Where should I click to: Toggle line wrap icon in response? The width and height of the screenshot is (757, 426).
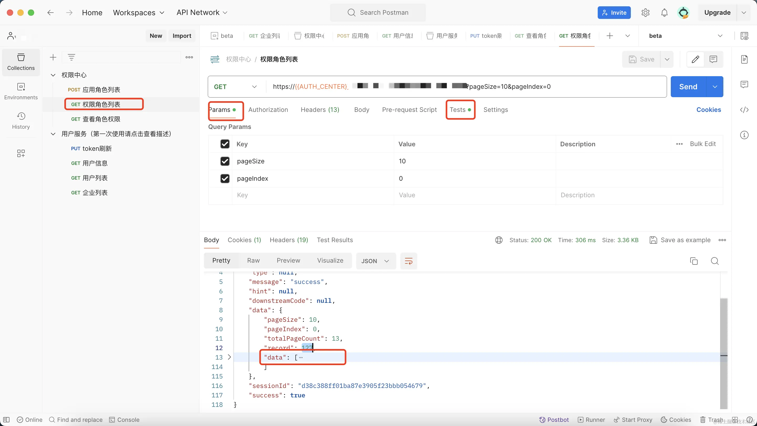point(408,261)
